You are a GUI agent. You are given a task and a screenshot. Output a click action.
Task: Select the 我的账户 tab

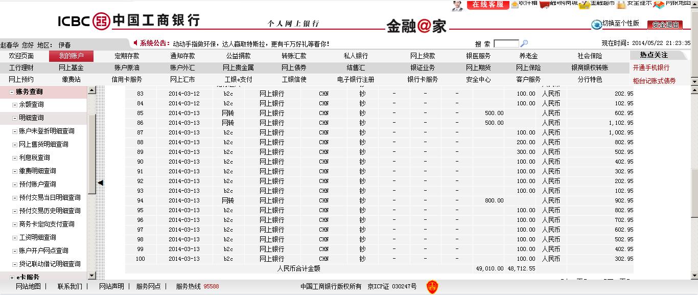click(71, 56)
